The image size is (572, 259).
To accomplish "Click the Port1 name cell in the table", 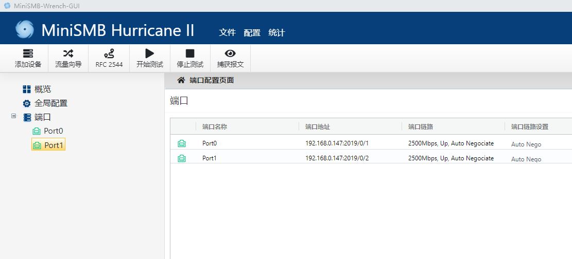I will [x=210, y=158].
